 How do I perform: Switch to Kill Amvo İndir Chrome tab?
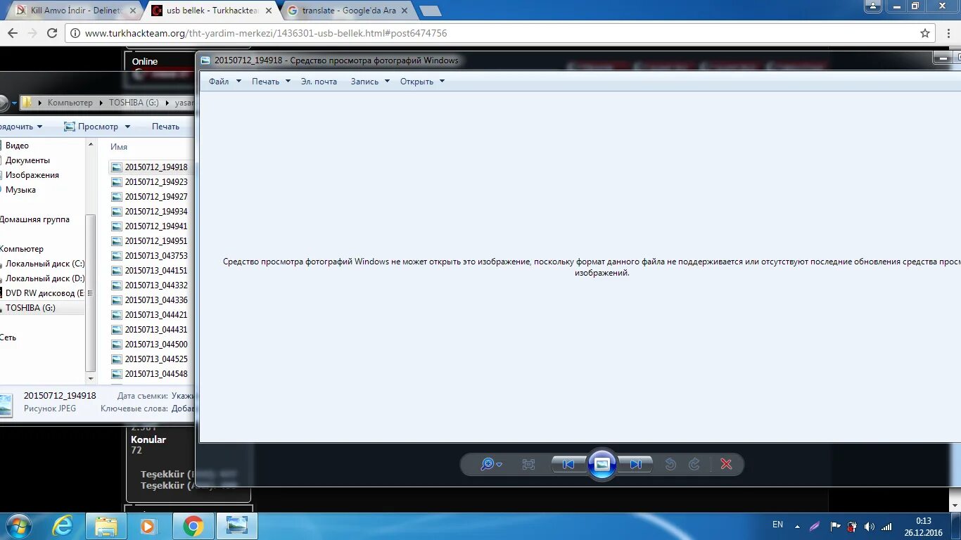(76, 11)
